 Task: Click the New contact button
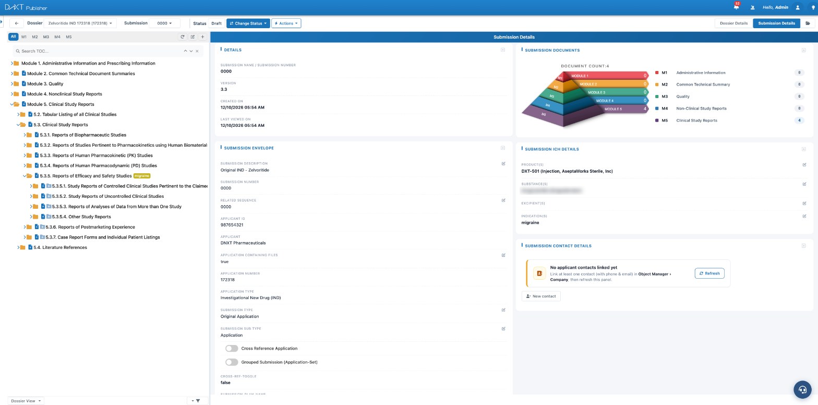click(541, 296)
